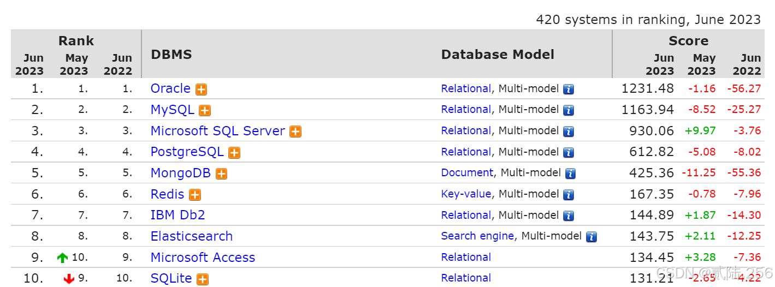Click Document model link in MongoDB row
Image resolution: width=775 pixels, height=287 pixels.
468,172
